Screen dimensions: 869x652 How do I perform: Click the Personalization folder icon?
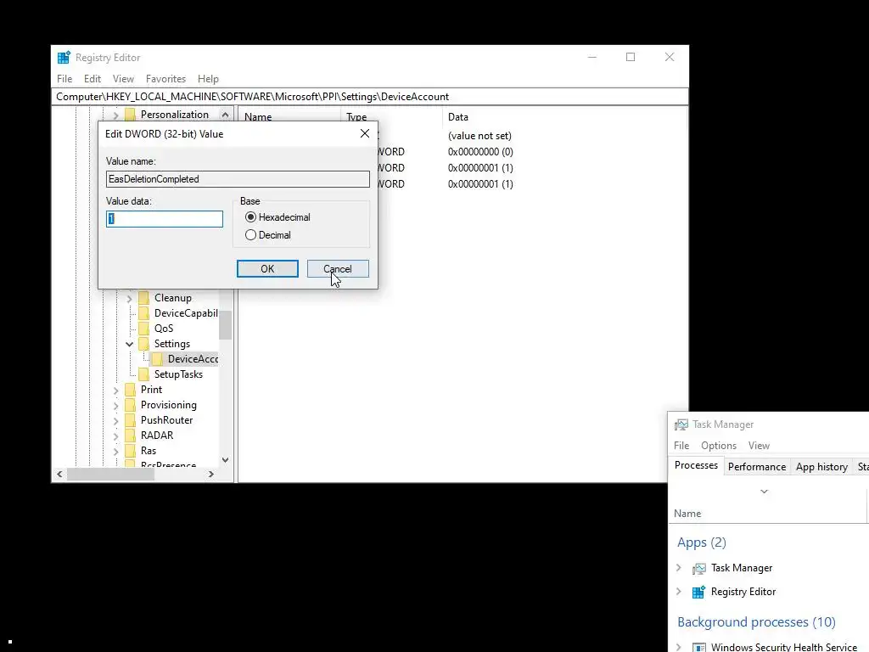130,115
